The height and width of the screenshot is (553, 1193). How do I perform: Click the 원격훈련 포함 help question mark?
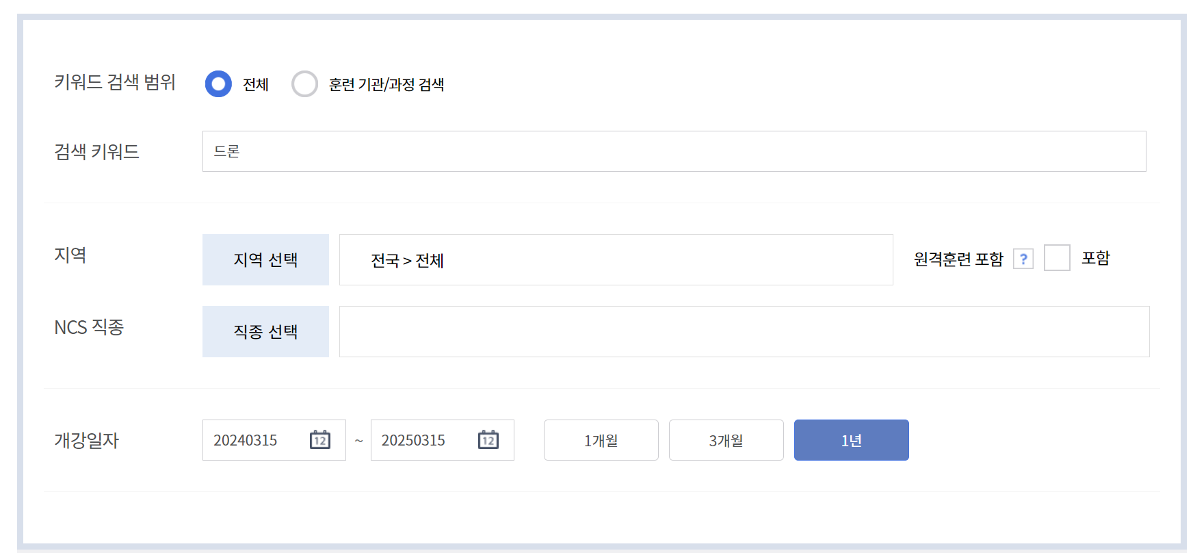coord(1023,258)
